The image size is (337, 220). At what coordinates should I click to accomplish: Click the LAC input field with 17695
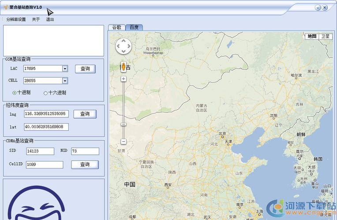click(43, 69)
